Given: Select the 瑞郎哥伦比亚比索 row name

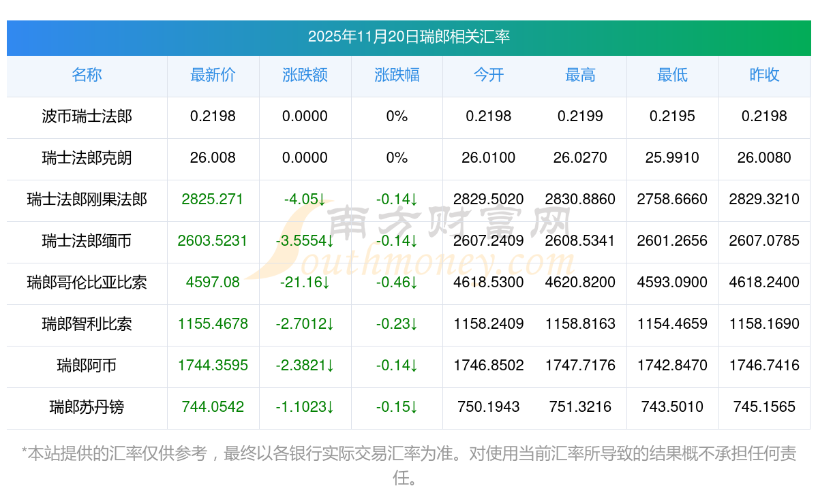Looking at the screenshot, I should click(x=87, y=283).
